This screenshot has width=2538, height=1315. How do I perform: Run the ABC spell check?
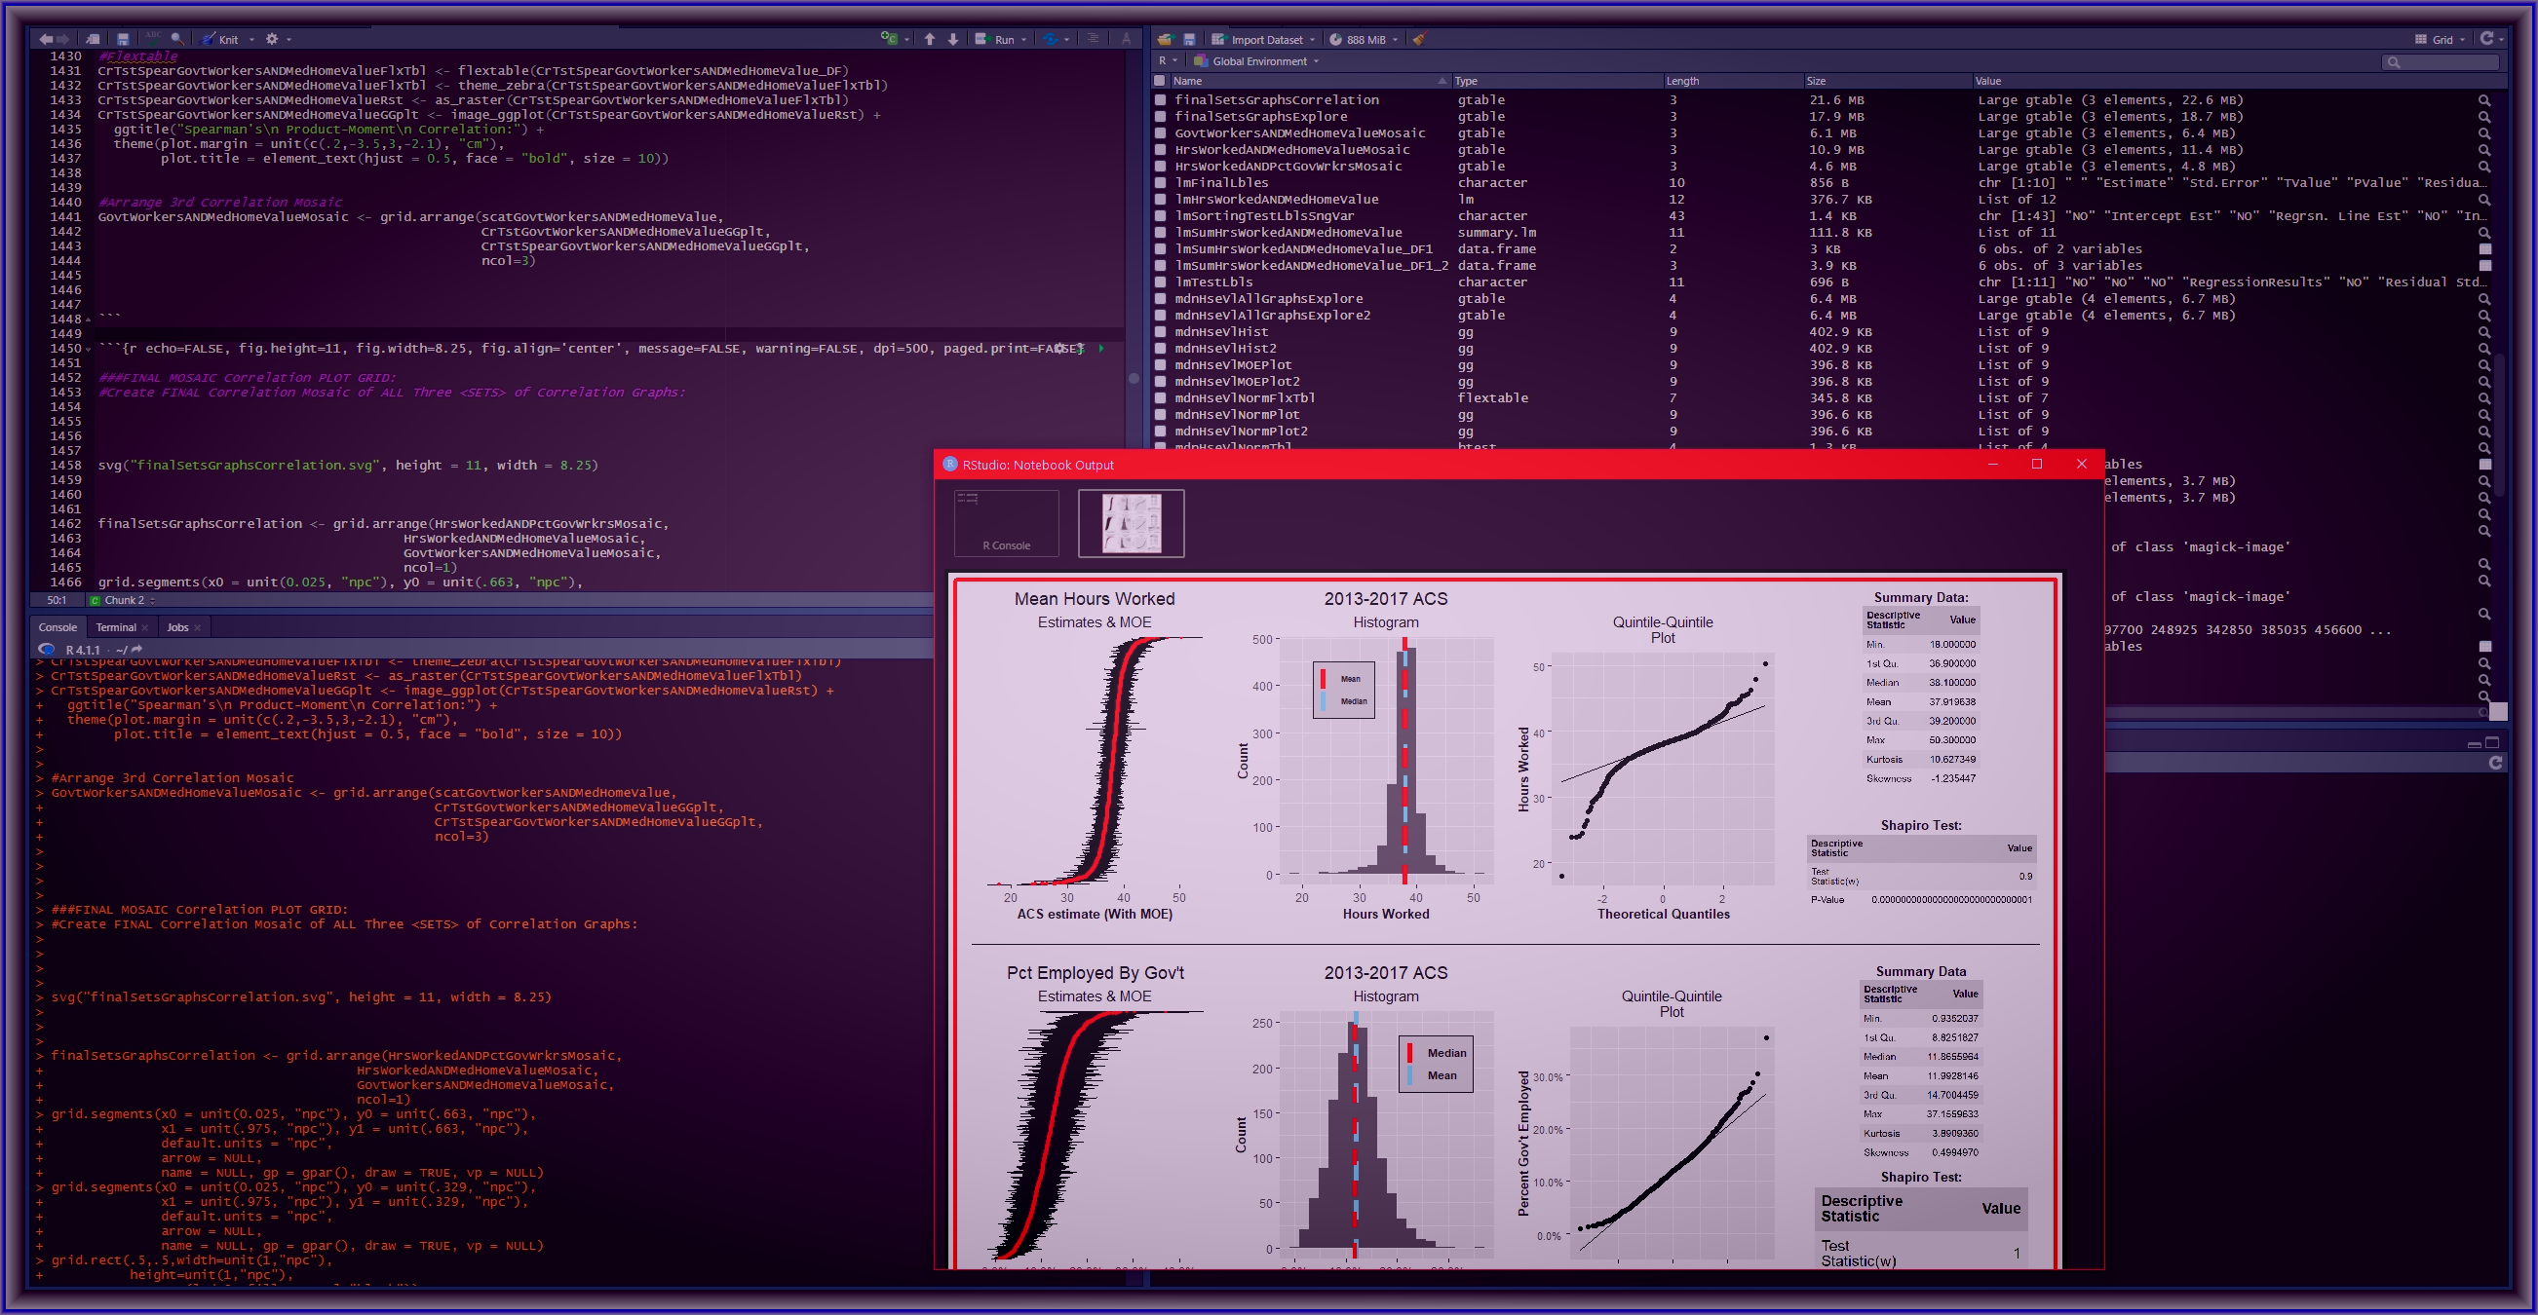point(153,38)
